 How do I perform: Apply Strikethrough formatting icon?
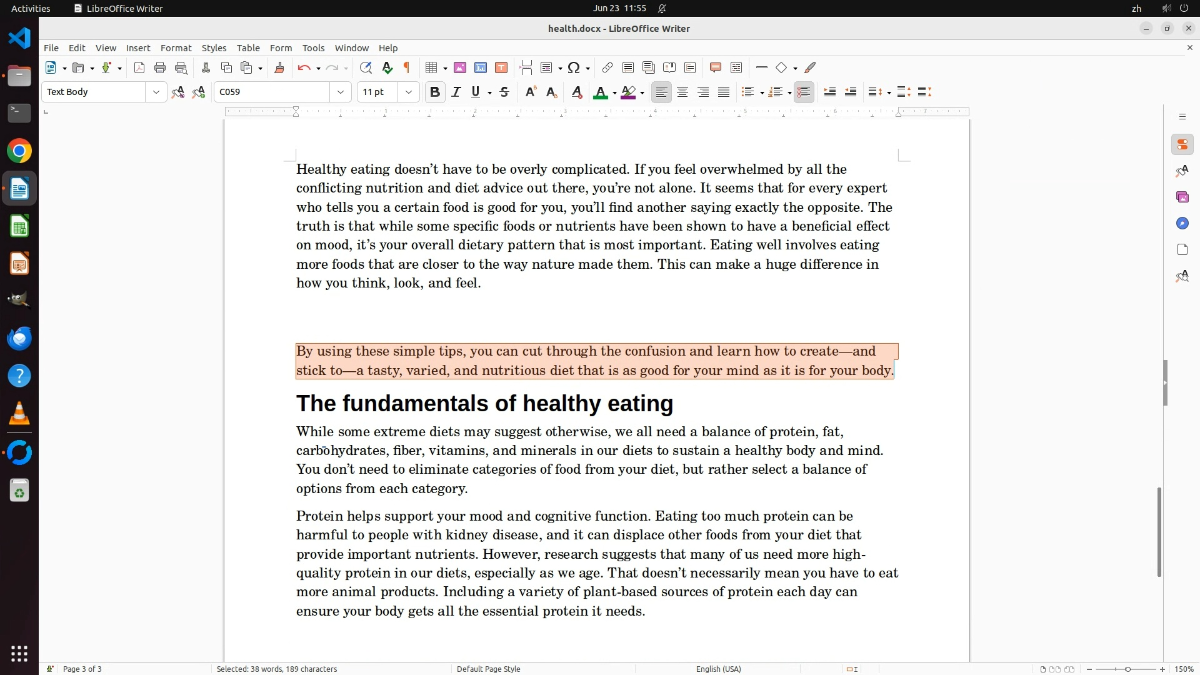pos(504,92)
